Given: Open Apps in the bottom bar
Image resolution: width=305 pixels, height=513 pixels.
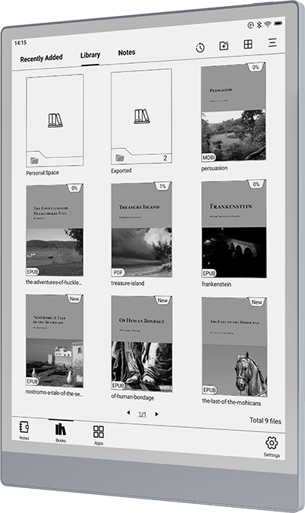Looking at the screenshot, I should 99,435.
